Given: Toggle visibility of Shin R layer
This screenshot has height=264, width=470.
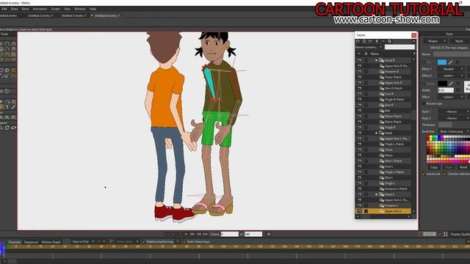Looking at the screenshot, I should tap(359, 105).
